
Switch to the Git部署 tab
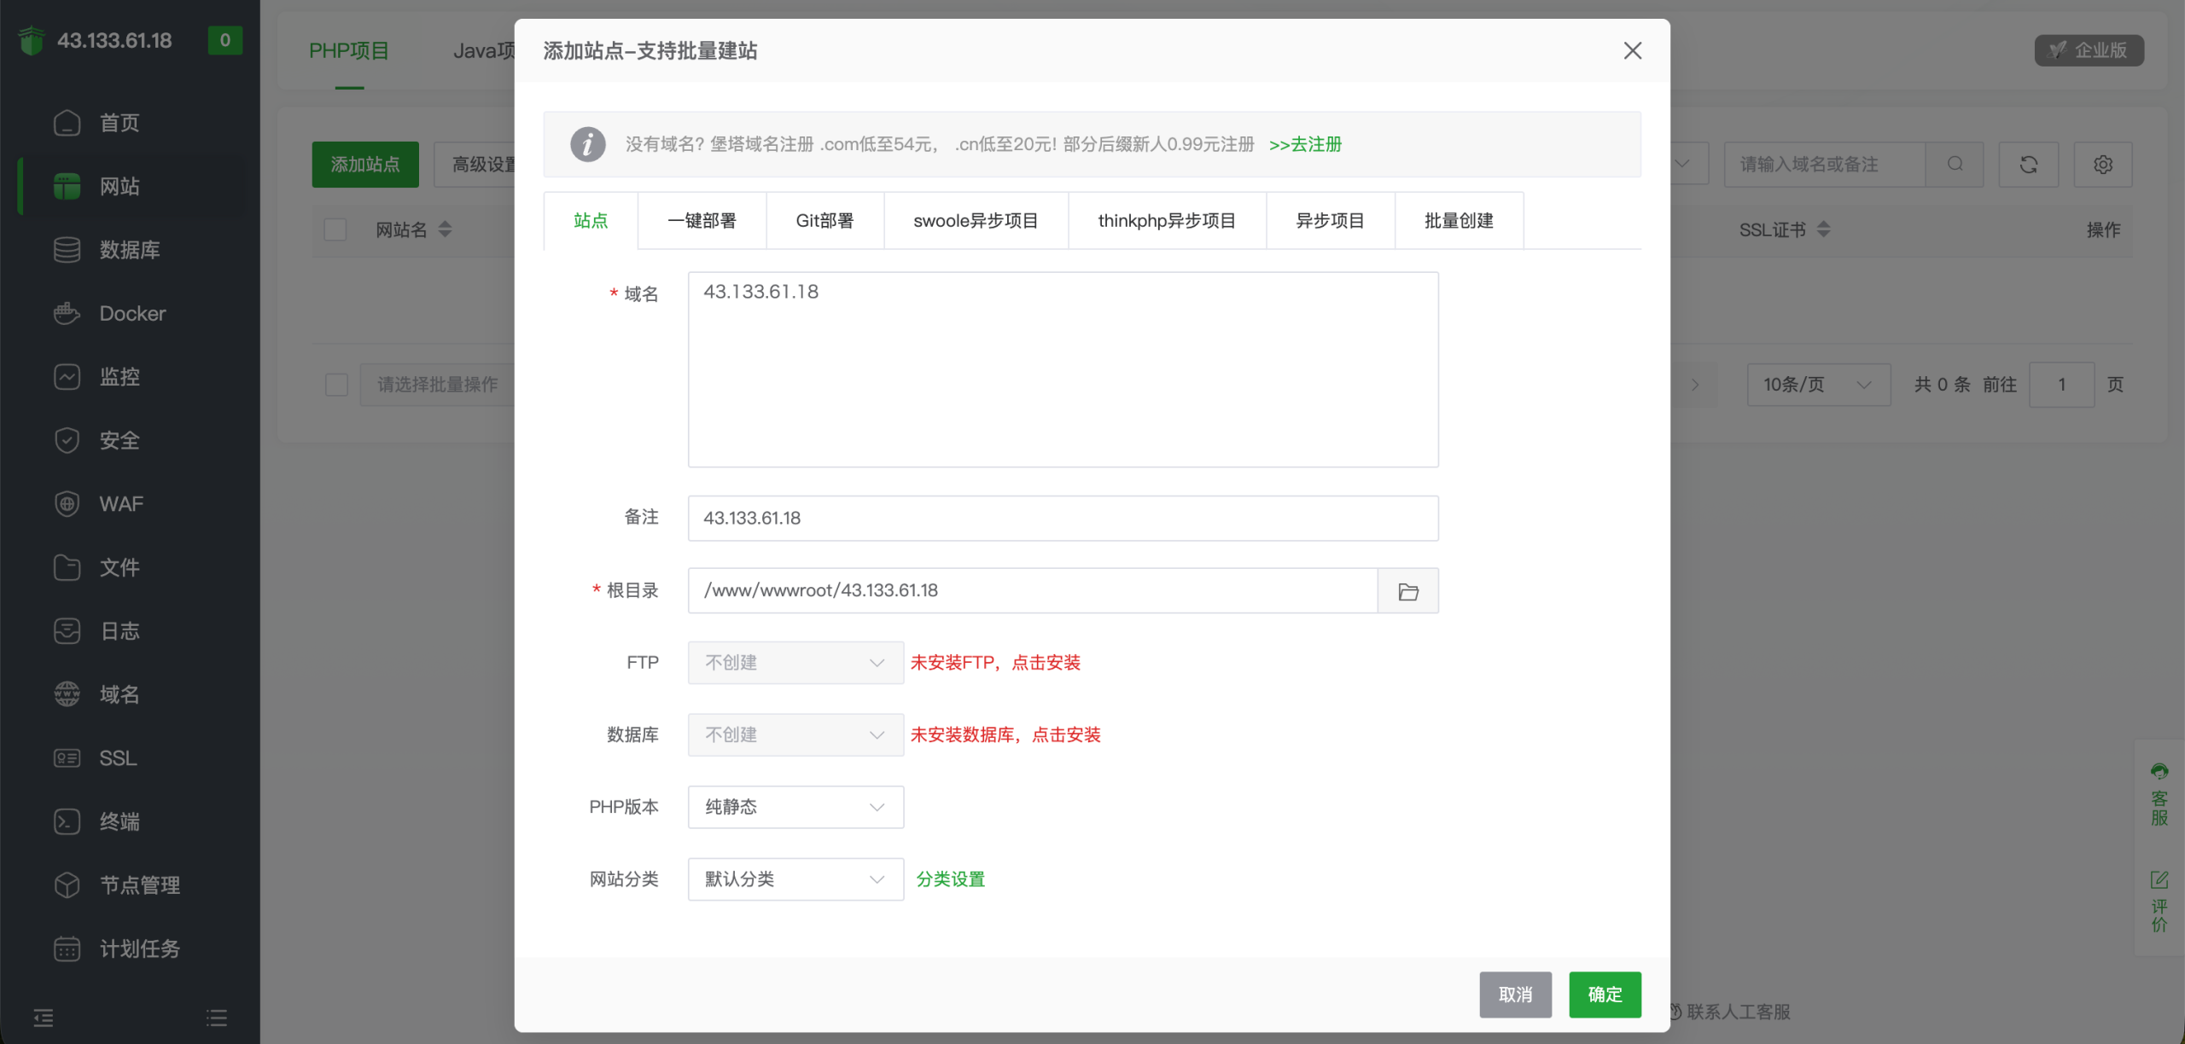coord(824,221)
